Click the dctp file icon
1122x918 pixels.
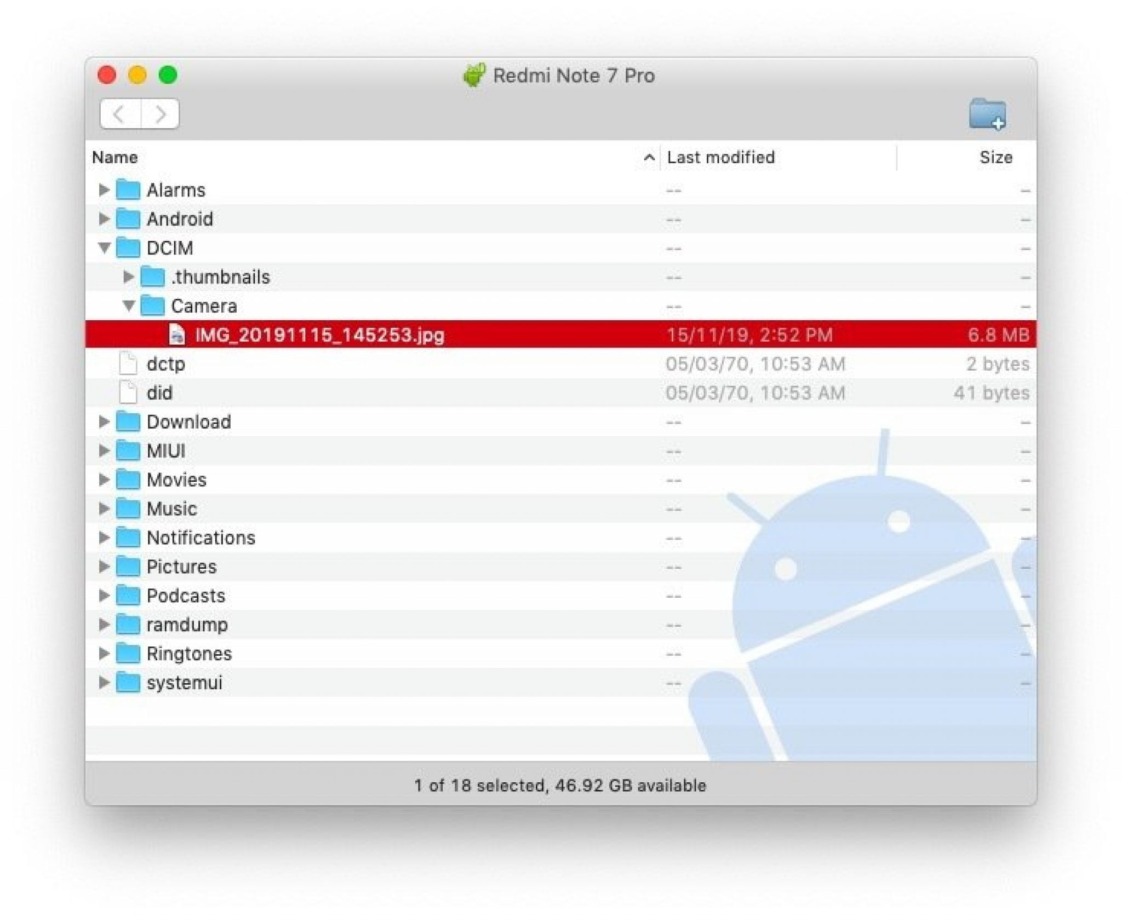point(128,363)
